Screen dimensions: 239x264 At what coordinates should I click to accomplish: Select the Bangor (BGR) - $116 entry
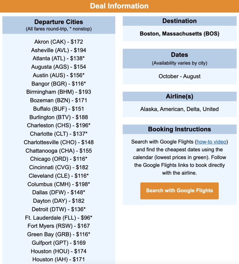[x=59, y=84]
